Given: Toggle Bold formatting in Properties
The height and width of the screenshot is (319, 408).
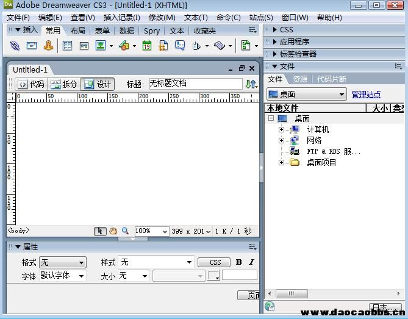Looking at the screenshot, I should coord(238,262).
